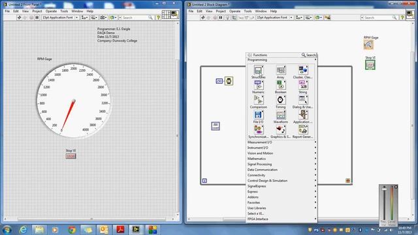Screen dimensions: 418x235
Task: Open the String functions palette
Action: point(303,86)
